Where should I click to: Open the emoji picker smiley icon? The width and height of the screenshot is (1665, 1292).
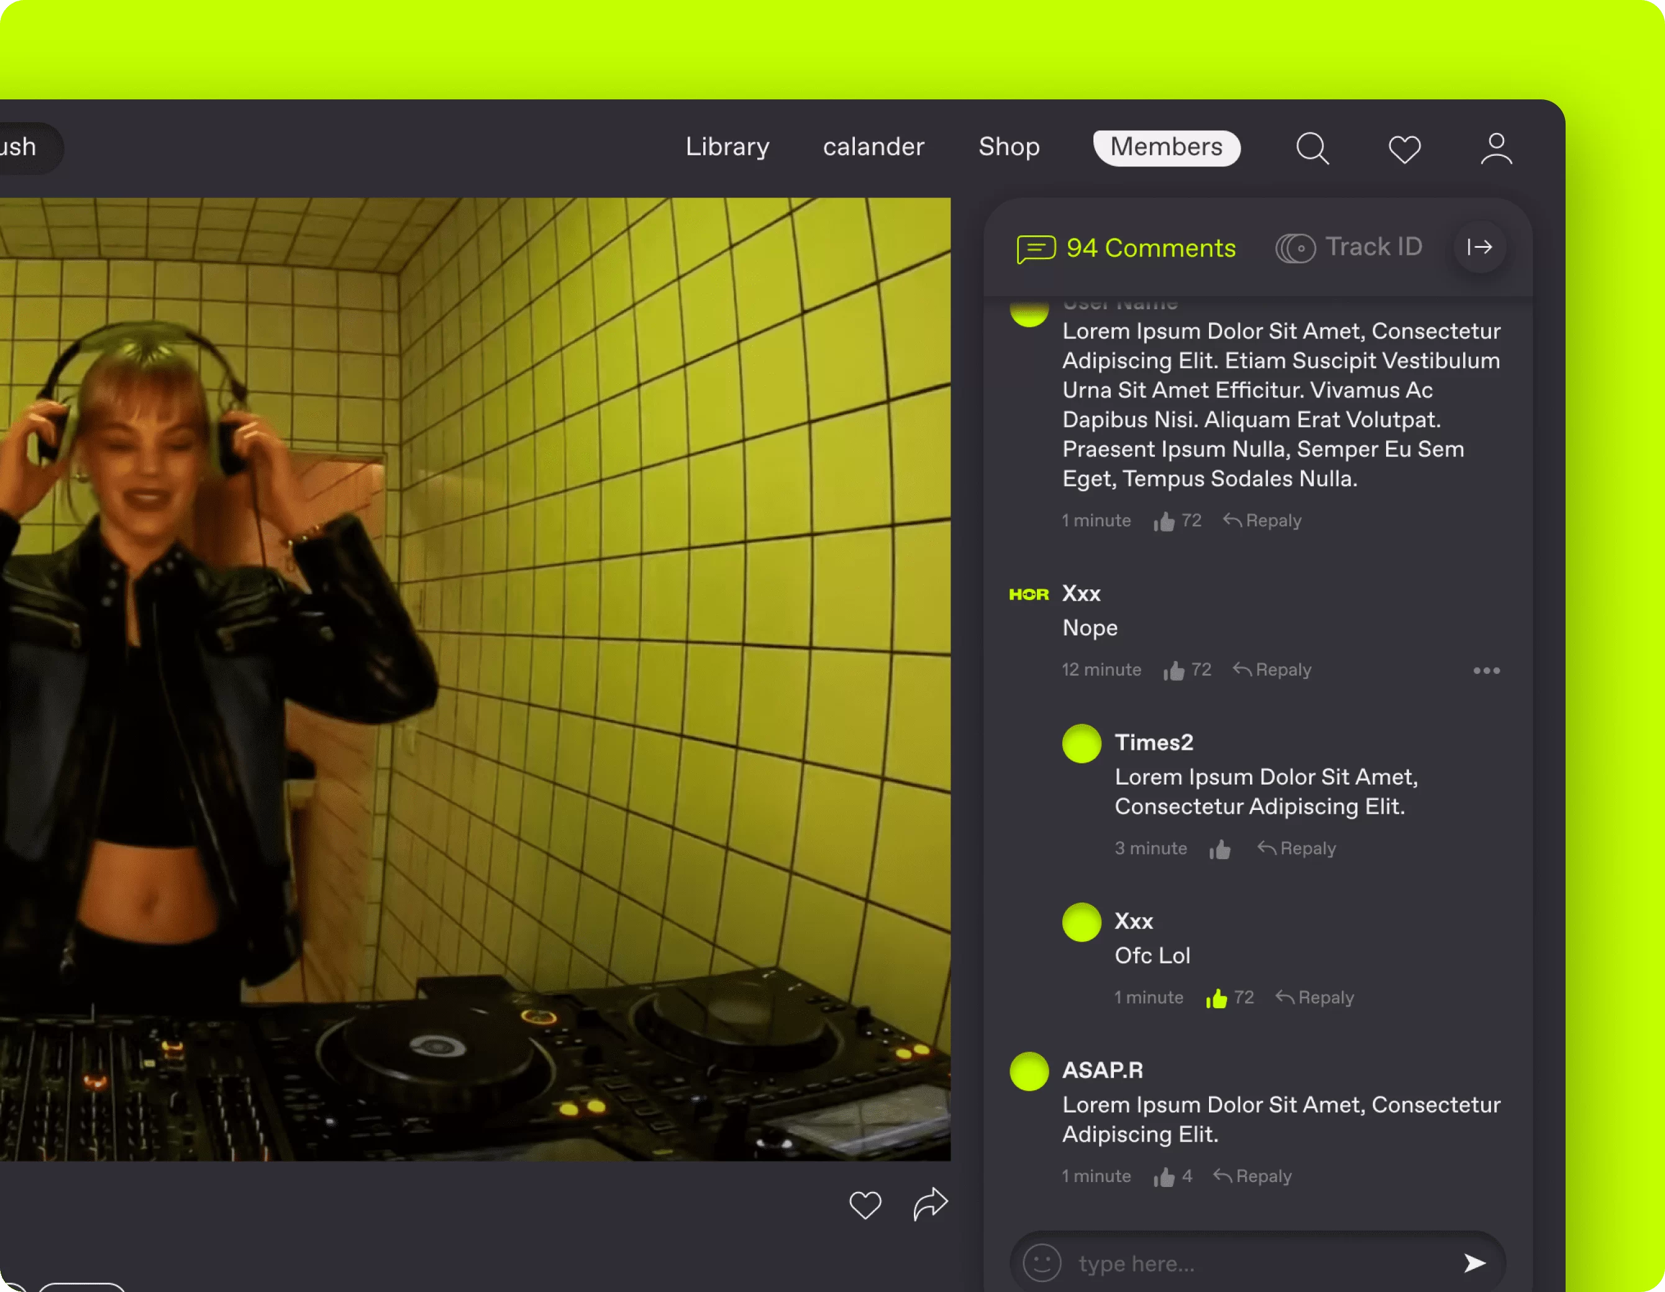[x=1041, y=1263]
